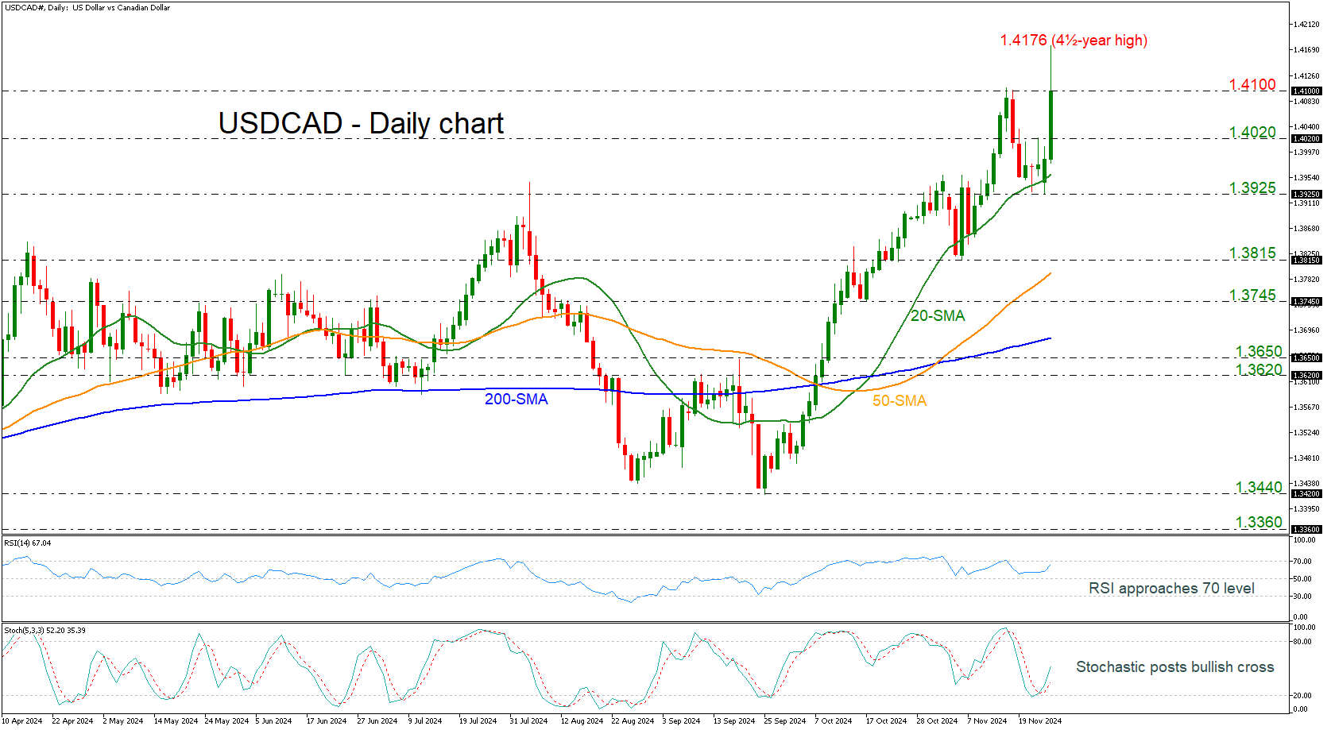Screen dimensions: 1331x730
Task: Select the 1.3925 support level label
Action: coord(1252,188)
